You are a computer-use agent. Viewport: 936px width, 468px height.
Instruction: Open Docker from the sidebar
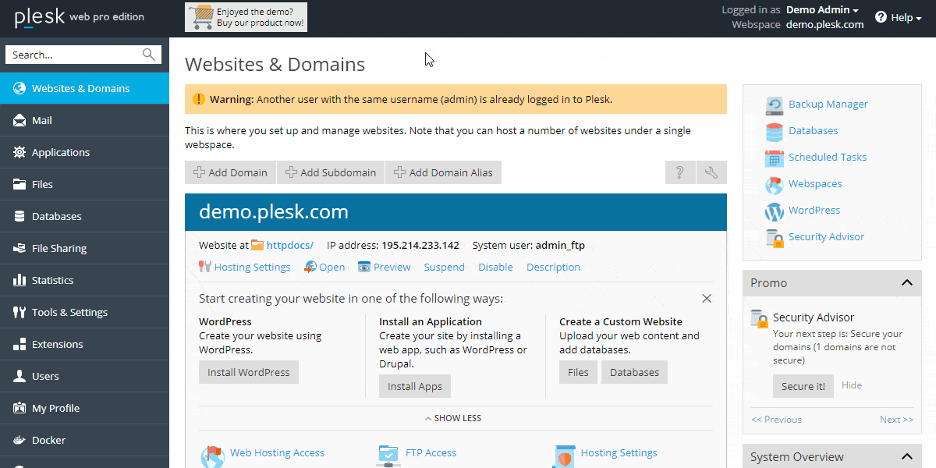pos(84,440)
